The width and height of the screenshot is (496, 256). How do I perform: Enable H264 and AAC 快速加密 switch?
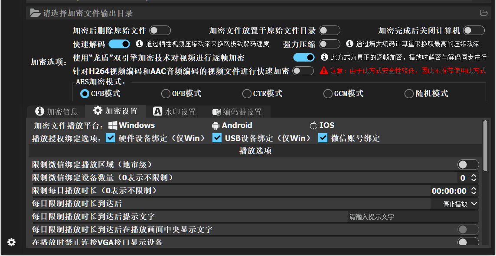point(303,71)
